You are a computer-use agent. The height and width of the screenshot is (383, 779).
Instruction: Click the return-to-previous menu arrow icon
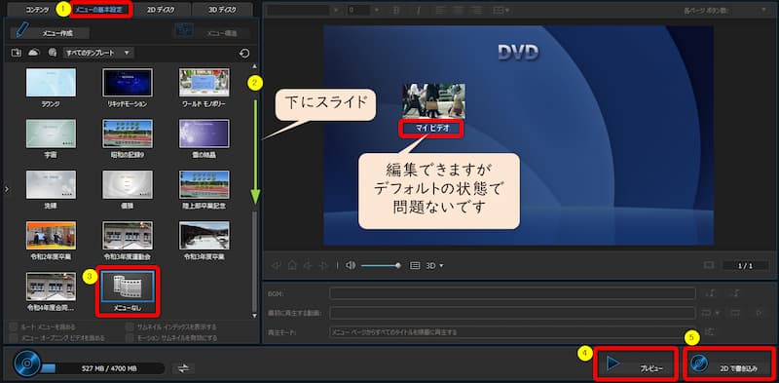click(x=276, y=266)
